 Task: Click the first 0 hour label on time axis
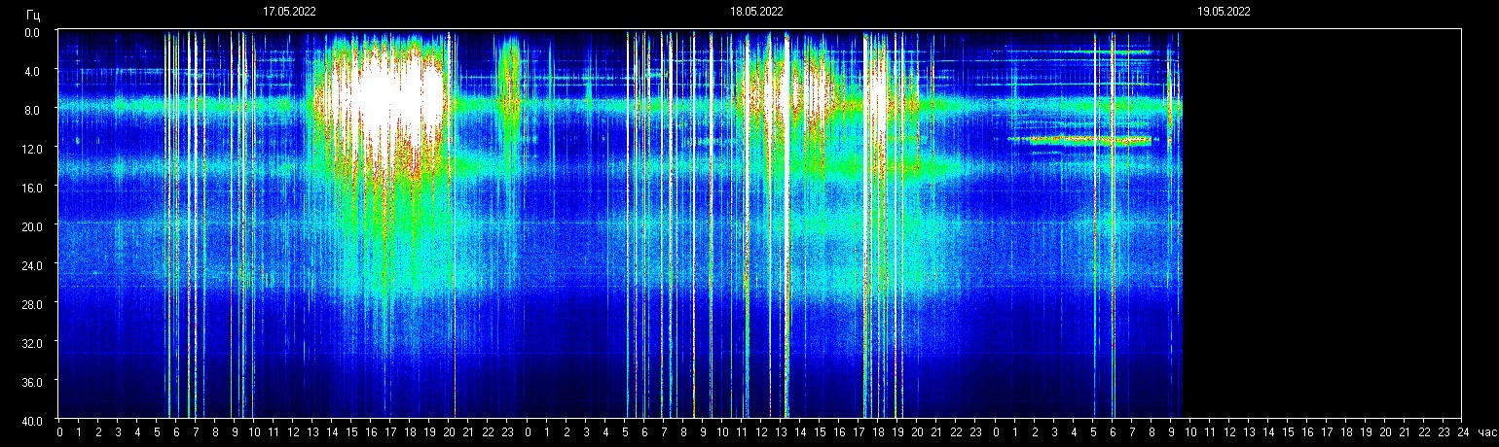(x=60, y=431)
